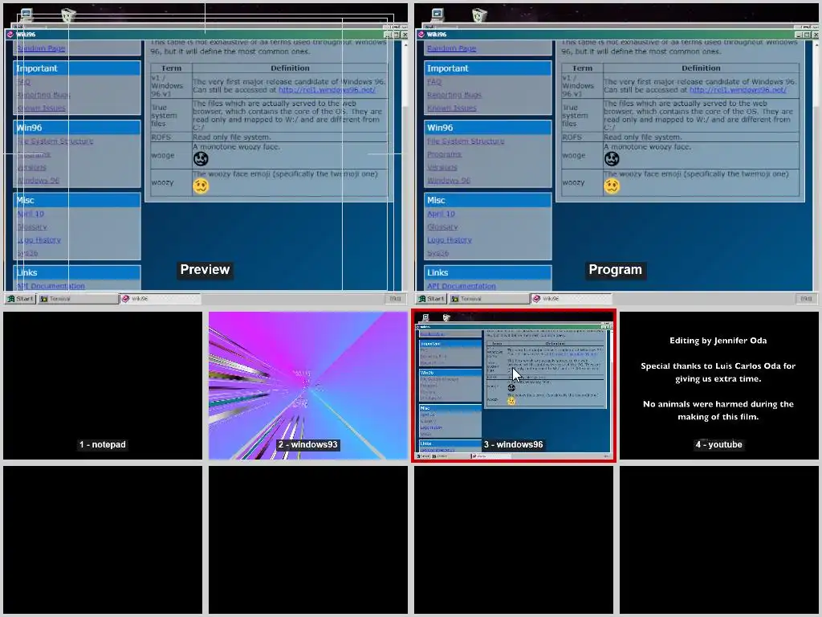The image size is (822, 617).
Task: Click the Wiki96 title bar icon in Preview
Action: click(x=10, y=34)
